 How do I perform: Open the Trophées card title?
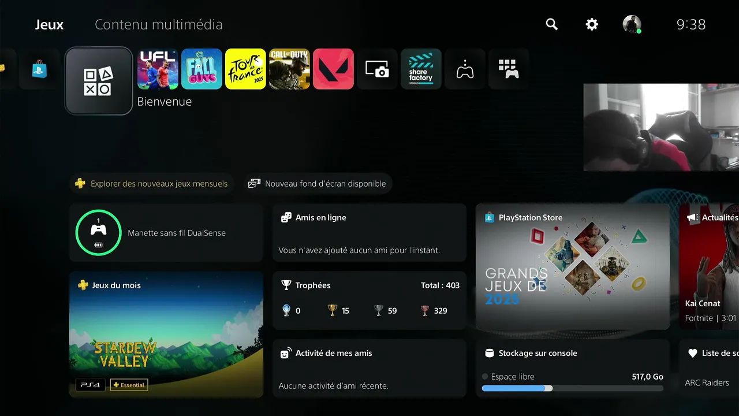click(313, 285)
